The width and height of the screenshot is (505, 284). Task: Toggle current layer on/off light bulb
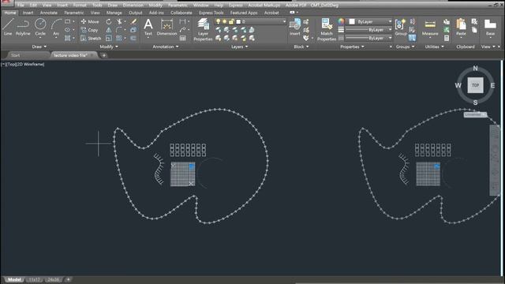218,21
